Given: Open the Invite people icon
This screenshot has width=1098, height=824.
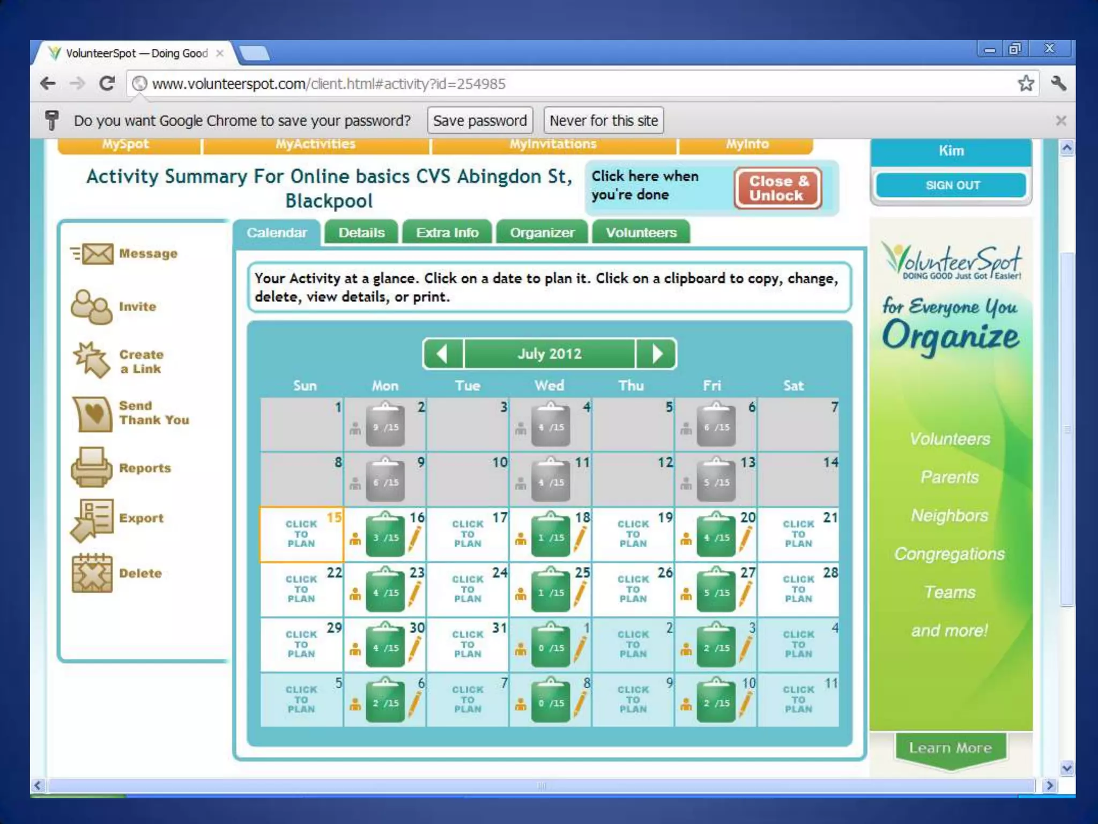Looking at the screenshot, I should (91, 307).
